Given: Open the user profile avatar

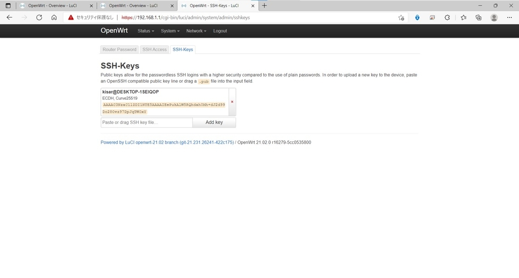Looking at the screenshot, I should coord(494,18).
